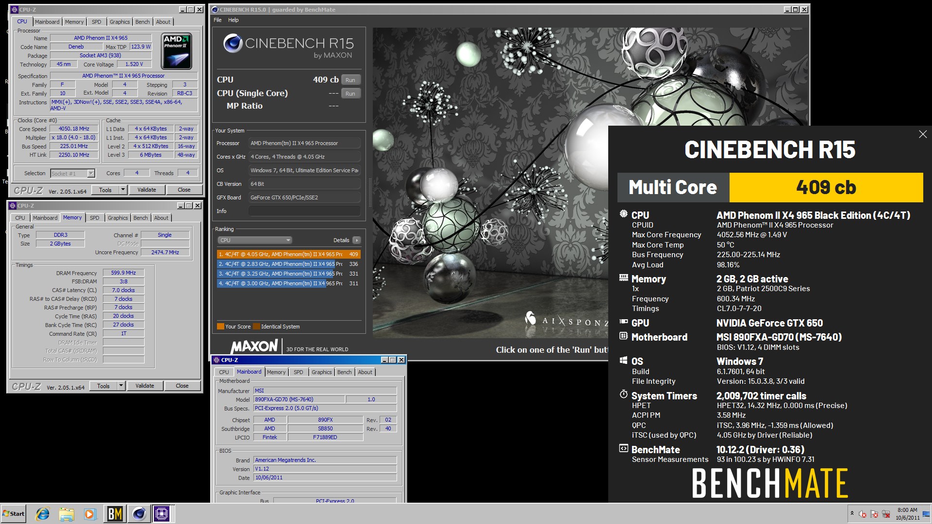Click Tools button in top CPU-Z window

coord(105,190)
